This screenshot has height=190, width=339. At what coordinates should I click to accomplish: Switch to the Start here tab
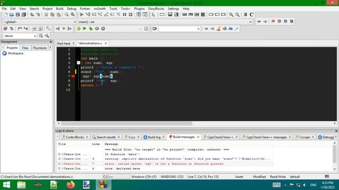click(x=64, y=43)
